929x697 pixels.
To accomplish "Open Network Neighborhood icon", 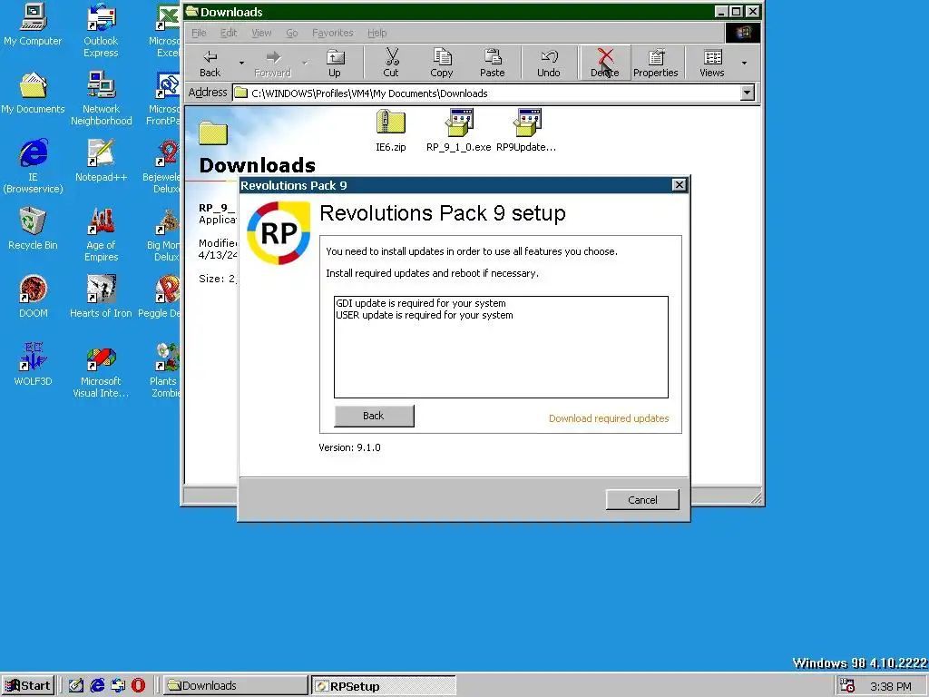I will pyautogui.click(x=101, y=99).
